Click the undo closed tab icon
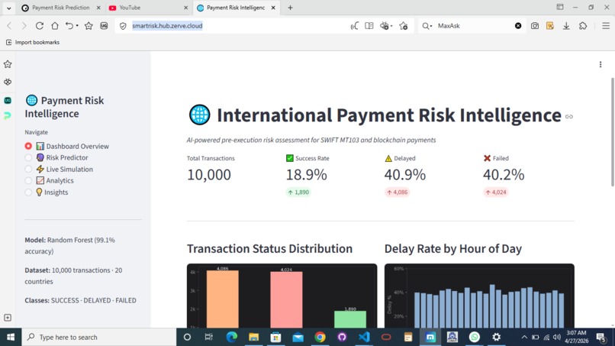The image size is (615, 346). coord(69,26)
